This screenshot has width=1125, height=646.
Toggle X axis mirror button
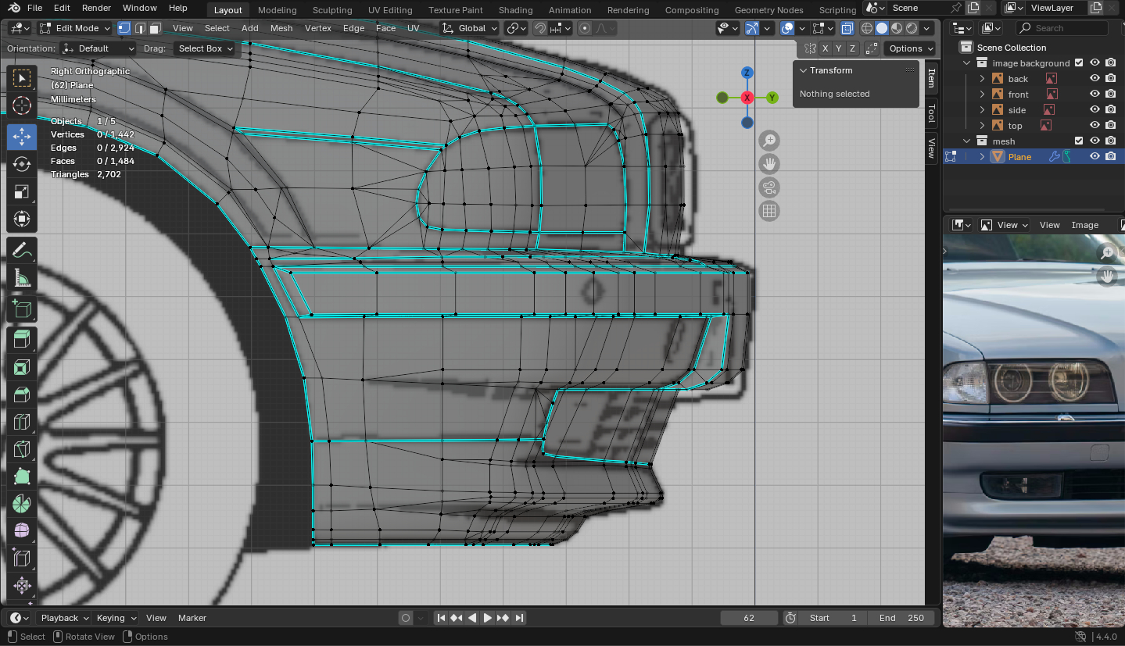(x=825, y=48)
